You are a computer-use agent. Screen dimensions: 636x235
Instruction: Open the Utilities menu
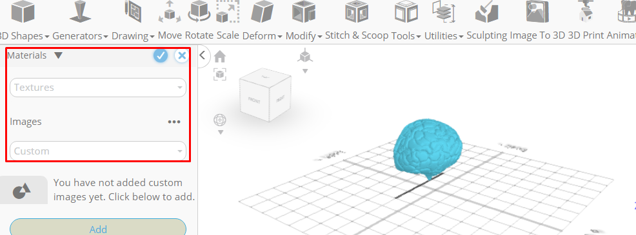(x=444, y=35)
